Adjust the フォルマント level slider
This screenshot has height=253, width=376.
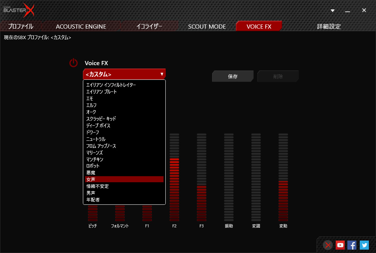click(x=120, y=213)
